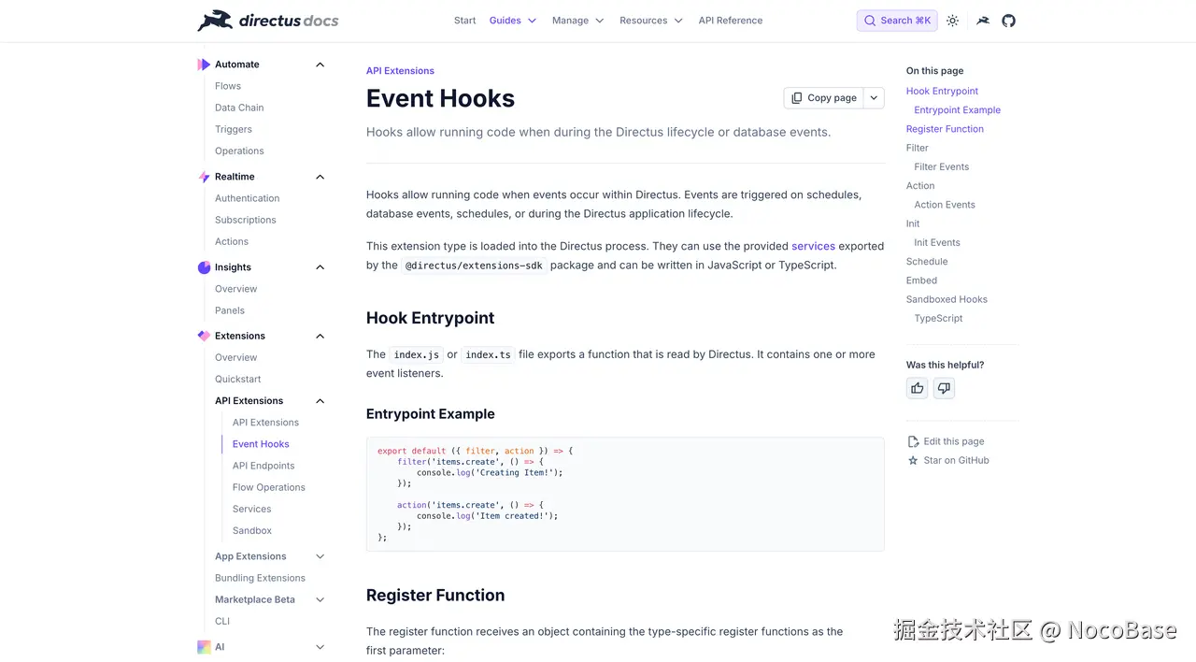The height and width of the screenshot is (662, 1196).
Task: Click Edit this page link
Action: click(x=953, y=441)
